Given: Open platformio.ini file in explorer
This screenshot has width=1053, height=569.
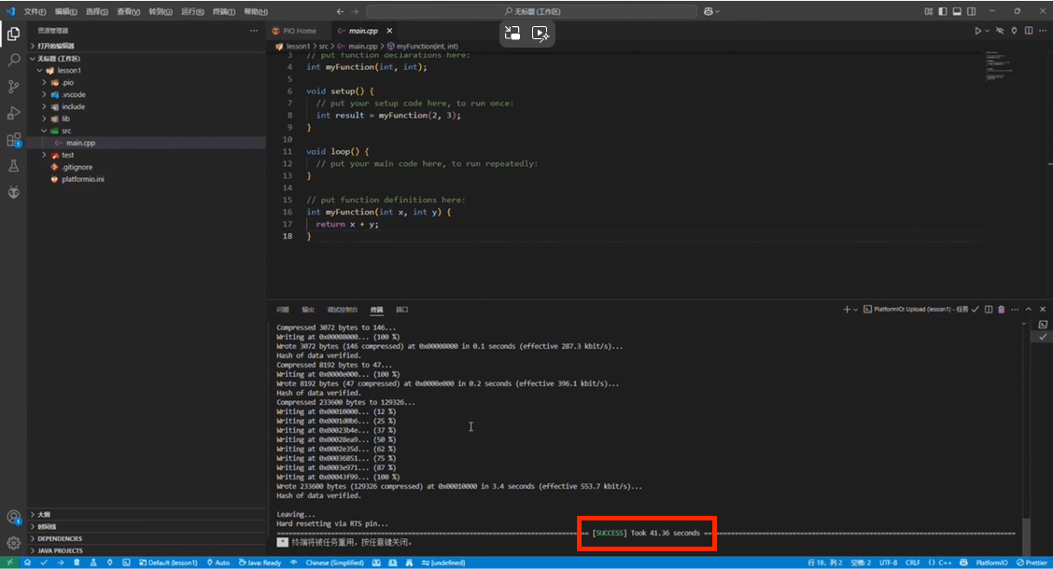Looking at the screenshot, I should pos(82,179).
